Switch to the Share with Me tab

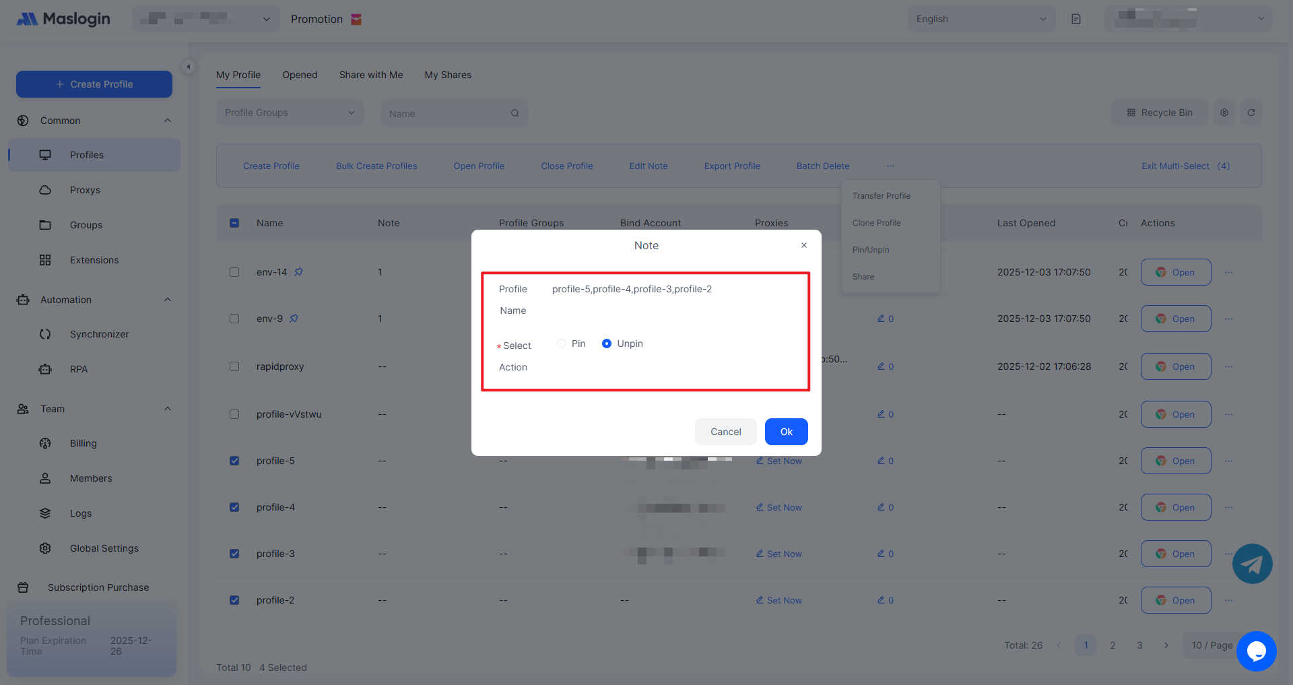(370, 75)
